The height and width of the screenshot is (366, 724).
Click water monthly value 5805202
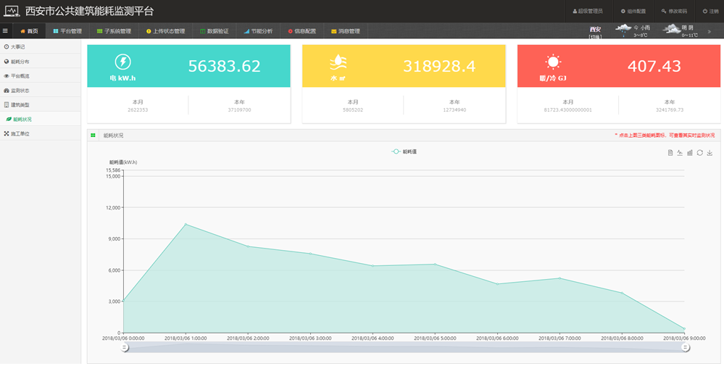click(353, 110)
